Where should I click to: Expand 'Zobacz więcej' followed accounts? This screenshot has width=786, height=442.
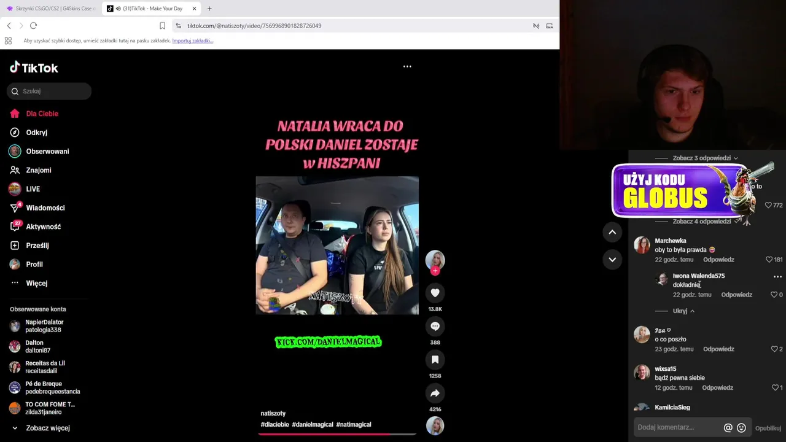pos(48,428)
